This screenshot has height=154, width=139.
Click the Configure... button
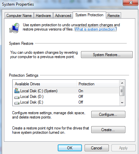point(108,115)
